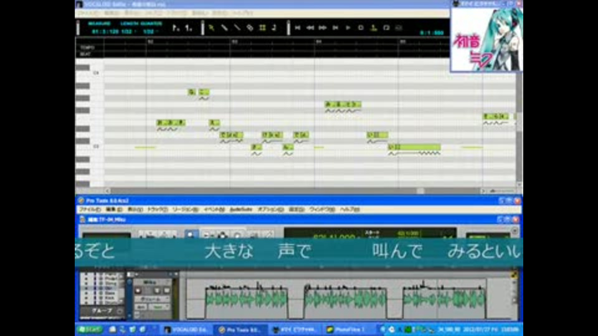Click measure 4 marker on VOCALOID ruler
The width and height of the screenshot is (598, 336).
pos(319,42)
